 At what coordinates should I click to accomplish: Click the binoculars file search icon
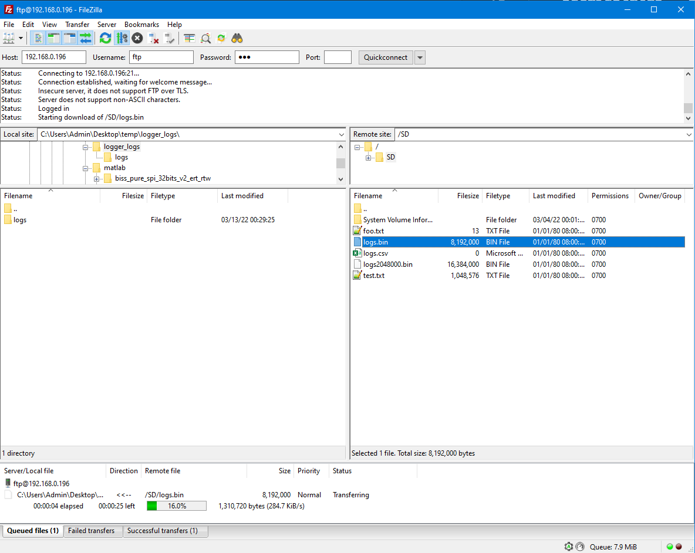click(237, 39)
